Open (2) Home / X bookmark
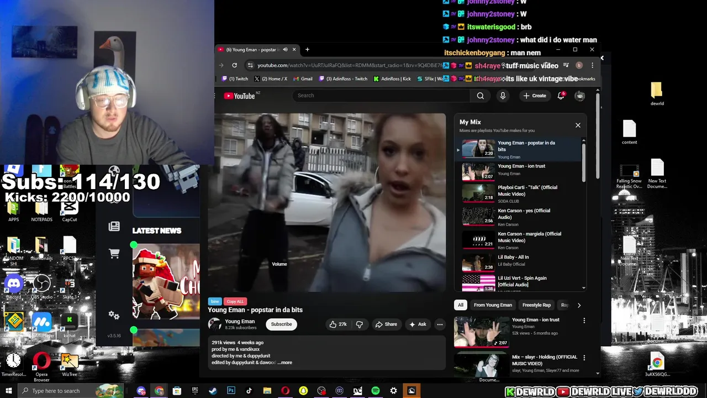This screenshot has width=707, height=398. 271,79
